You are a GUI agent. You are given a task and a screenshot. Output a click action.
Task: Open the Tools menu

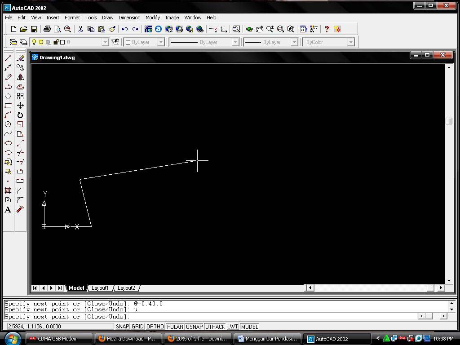(x=91, y=18)
